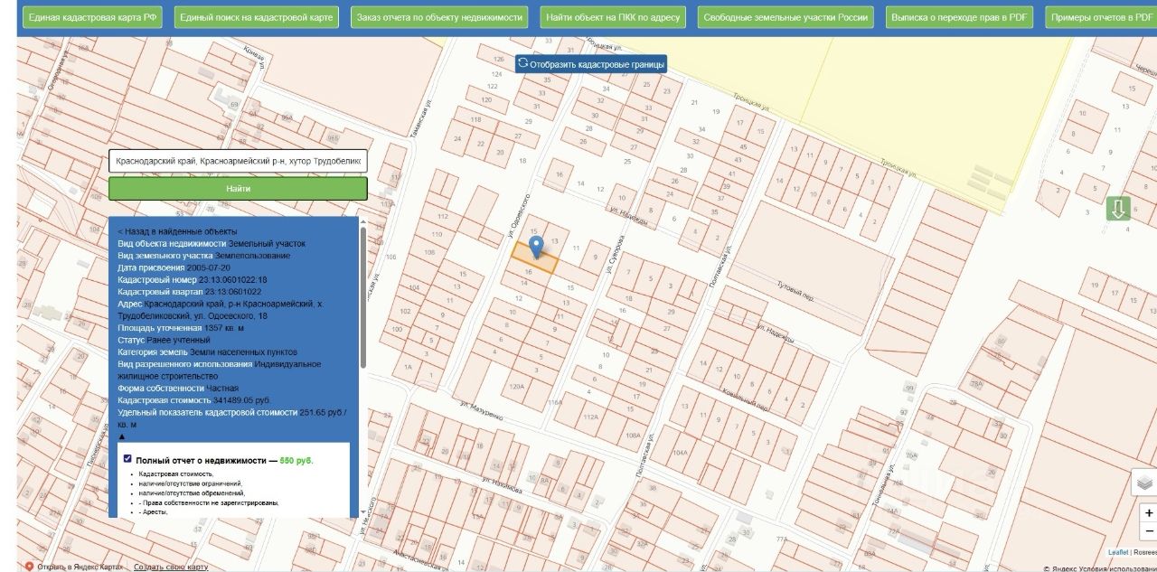This screenshot has width=1157, height=572.
Task: Click the green 'Найти' search button
Action: click(x=239, y=189)
